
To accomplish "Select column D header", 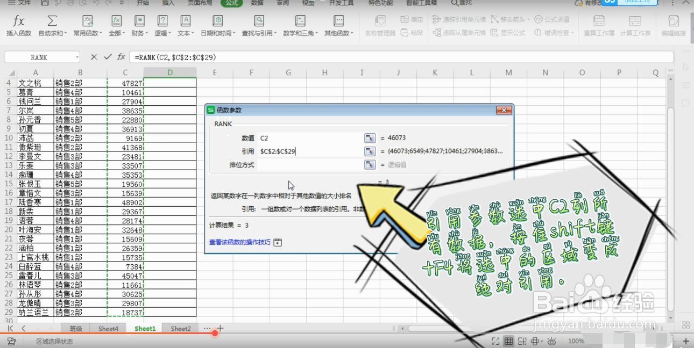I will 170,73.
